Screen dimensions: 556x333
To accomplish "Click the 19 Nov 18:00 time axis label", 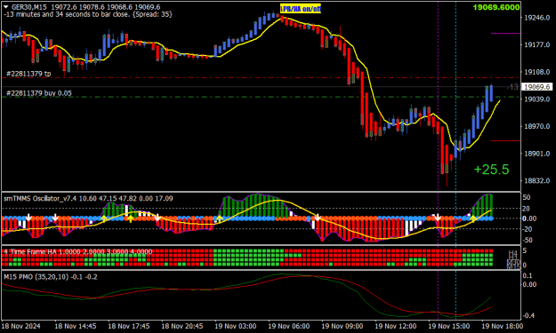I will click(x=502, y=326).
